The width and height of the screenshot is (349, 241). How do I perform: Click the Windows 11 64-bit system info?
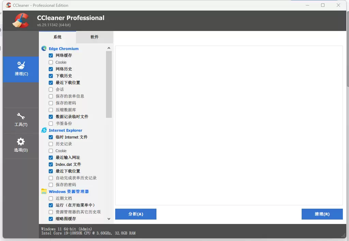66,229
